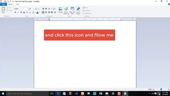The width and height of the screenshot is (170, 96).
Task: Apply the text color A button
Action: pos(37,13)
